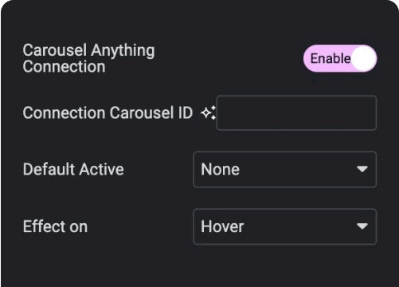Click the 'Effect on' label
Viewport: 399px width, 287px height.
coord(55,226)
